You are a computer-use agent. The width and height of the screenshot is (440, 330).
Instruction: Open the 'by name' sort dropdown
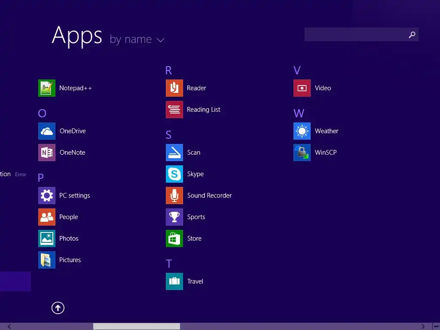[137, 39]
